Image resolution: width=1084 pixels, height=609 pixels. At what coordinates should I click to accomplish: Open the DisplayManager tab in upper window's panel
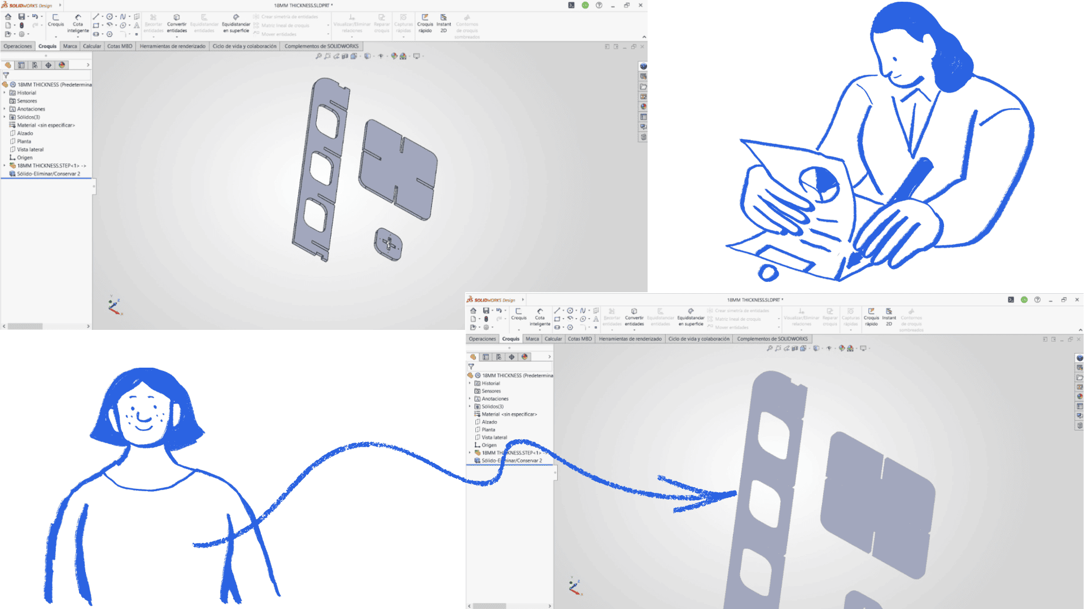pyautogui.click(x=62, y=65)
